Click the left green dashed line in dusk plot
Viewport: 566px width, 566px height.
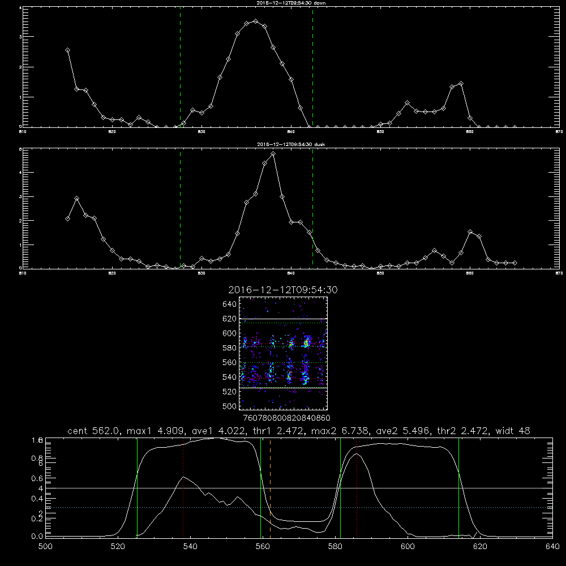180,209
